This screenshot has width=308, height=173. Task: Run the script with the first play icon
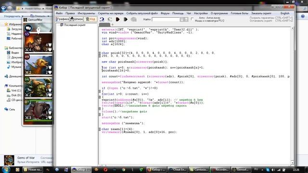coord(117,19)
